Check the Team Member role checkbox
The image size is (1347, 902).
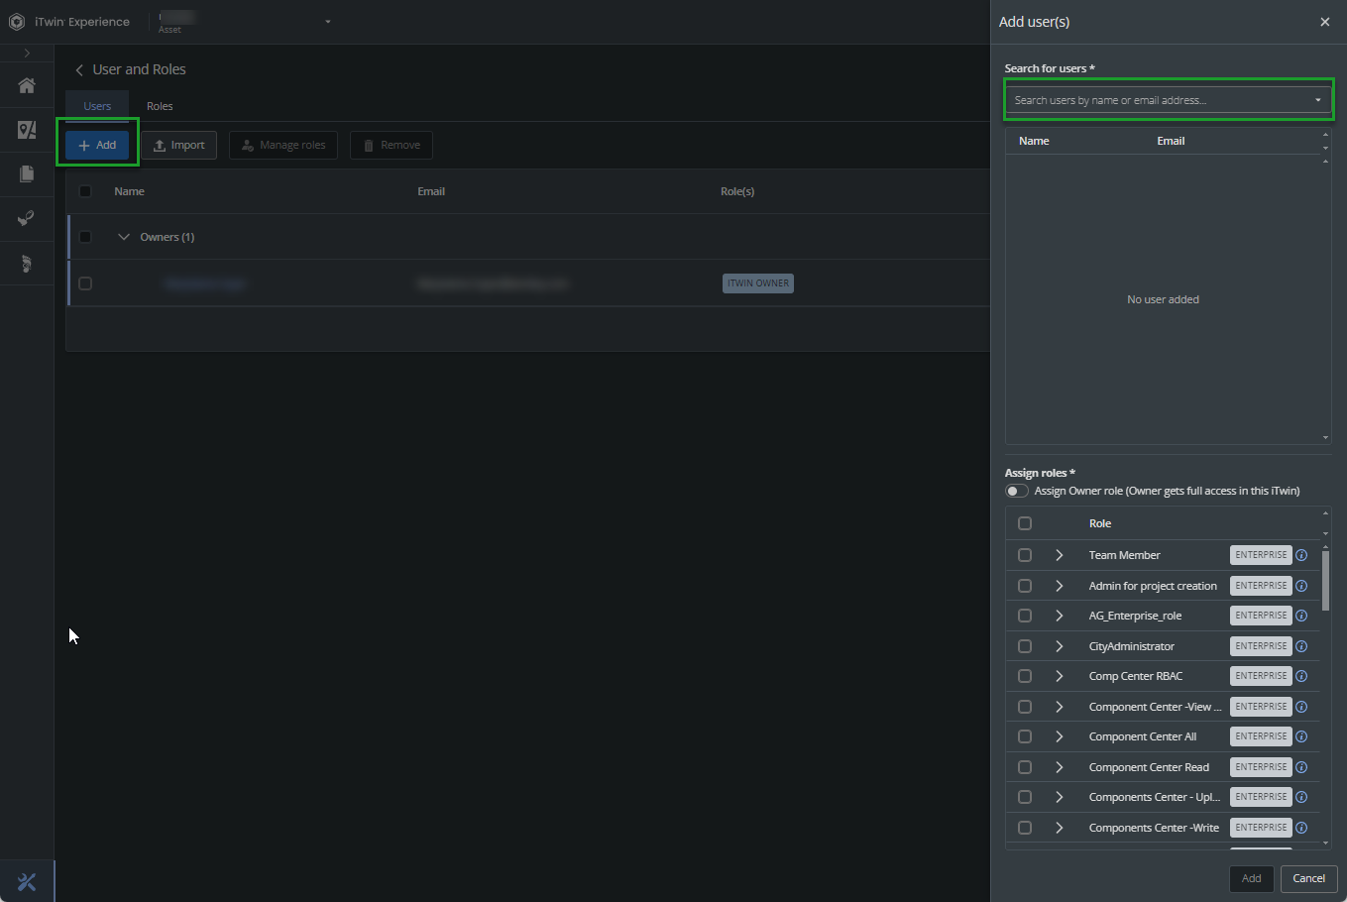1025,556
